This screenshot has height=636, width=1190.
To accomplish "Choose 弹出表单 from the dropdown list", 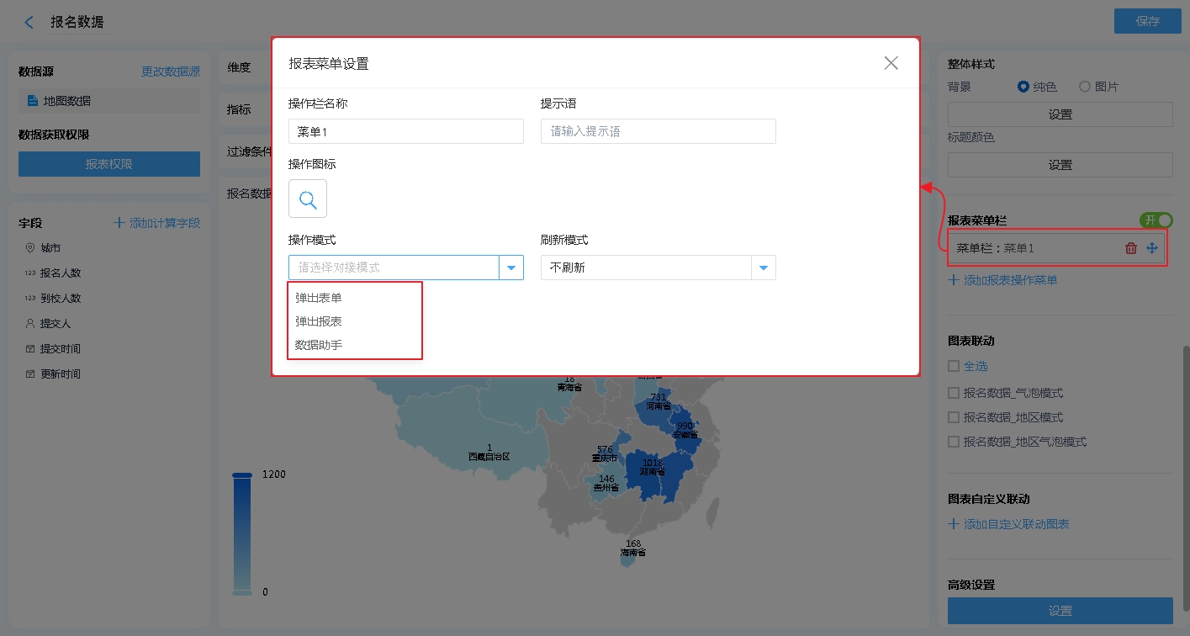I will [x=319, y=298].
